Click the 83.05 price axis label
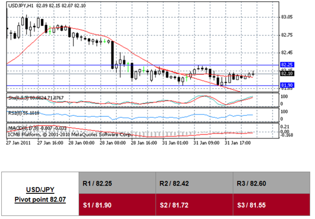 point(287,17)
